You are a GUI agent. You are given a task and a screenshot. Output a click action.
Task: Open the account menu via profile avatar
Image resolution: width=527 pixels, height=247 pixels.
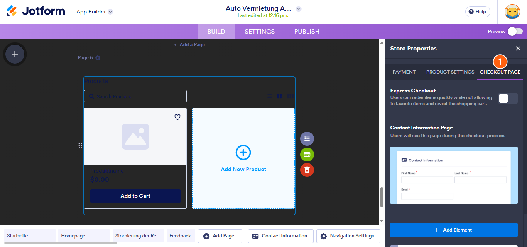point(512,12)
